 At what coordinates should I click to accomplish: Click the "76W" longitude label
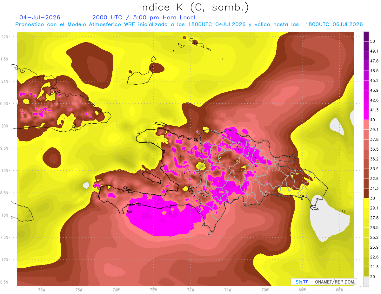tap(42, 290)
